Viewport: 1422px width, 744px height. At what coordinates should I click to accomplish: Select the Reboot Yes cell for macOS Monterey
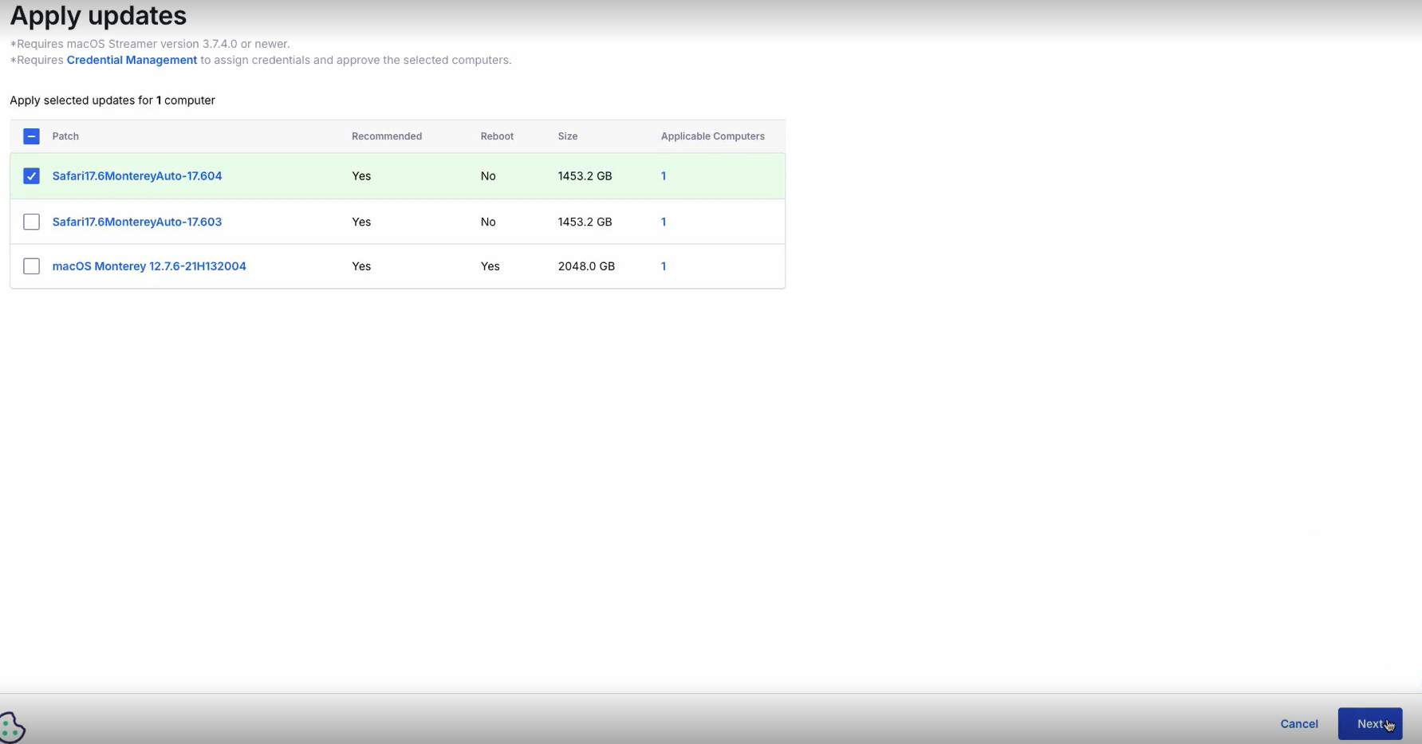pos(490,266)
